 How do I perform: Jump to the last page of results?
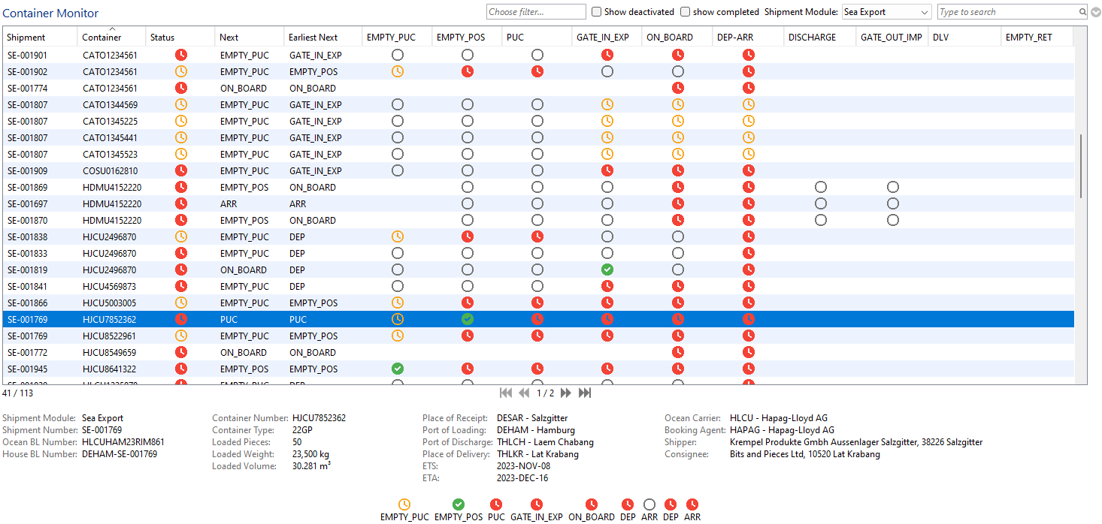point(585,393)
